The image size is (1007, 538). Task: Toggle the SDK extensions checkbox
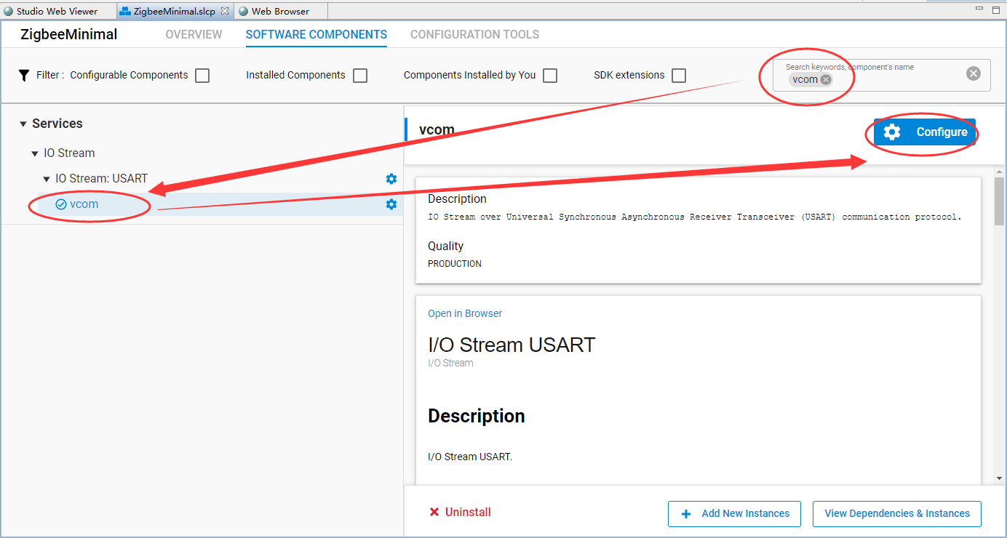tap(679, 76)
